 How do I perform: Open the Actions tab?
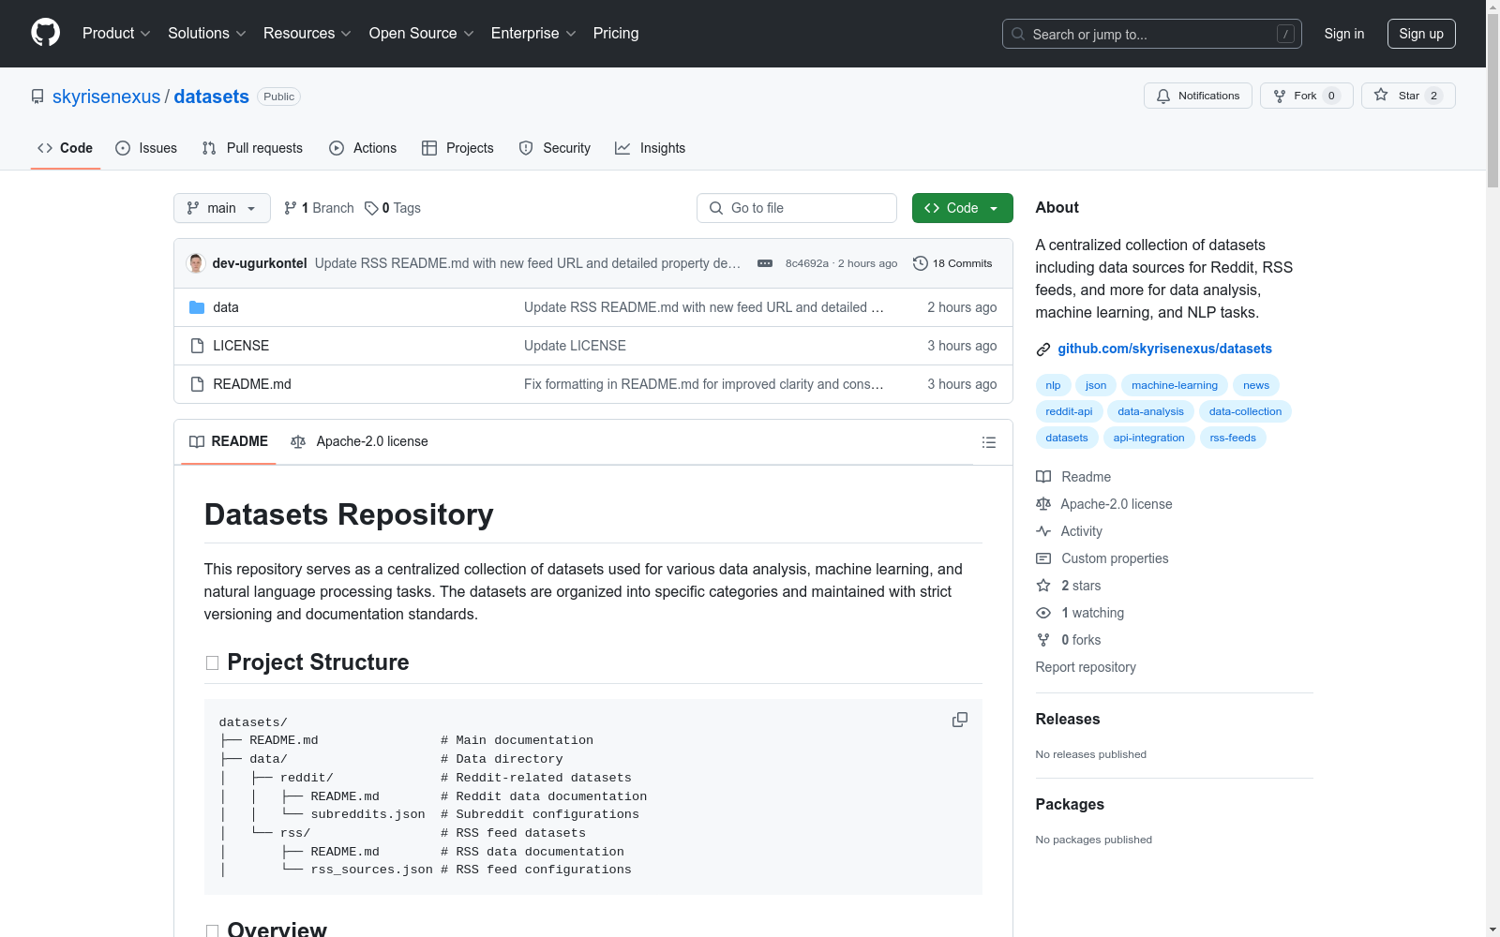click(363, 148)
